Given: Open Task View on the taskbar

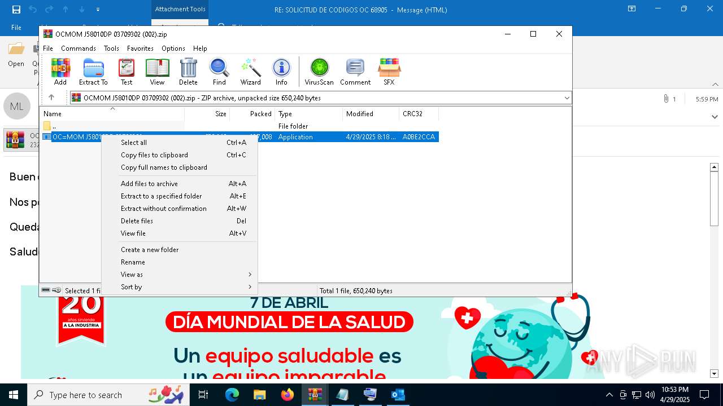Looking at the screenshot, I should click(203, 395).
